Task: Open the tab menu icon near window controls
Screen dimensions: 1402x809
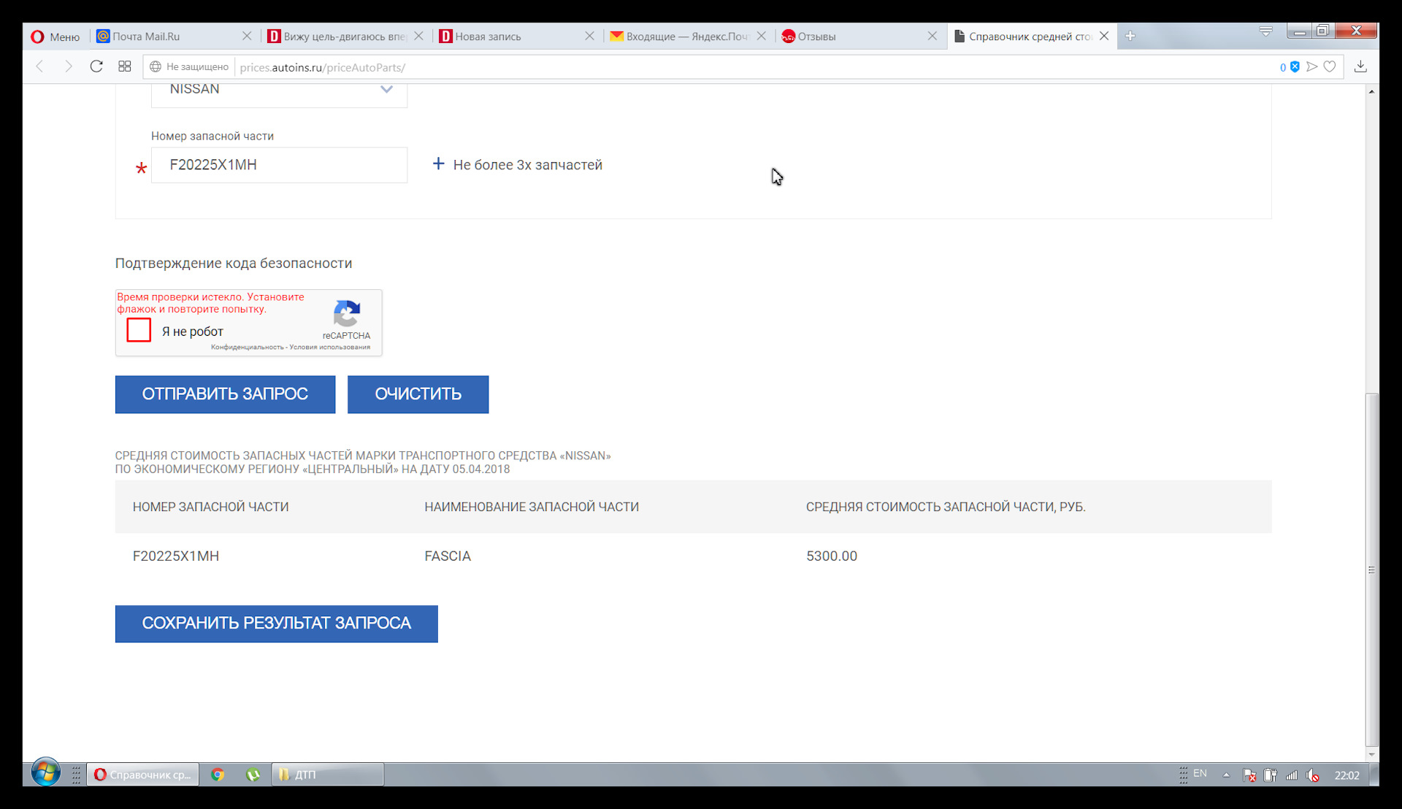Action: click(x=1266, y=31)
